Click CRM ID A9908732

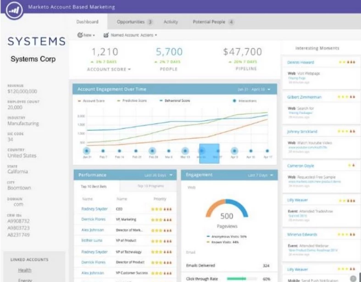pos(18,221)
